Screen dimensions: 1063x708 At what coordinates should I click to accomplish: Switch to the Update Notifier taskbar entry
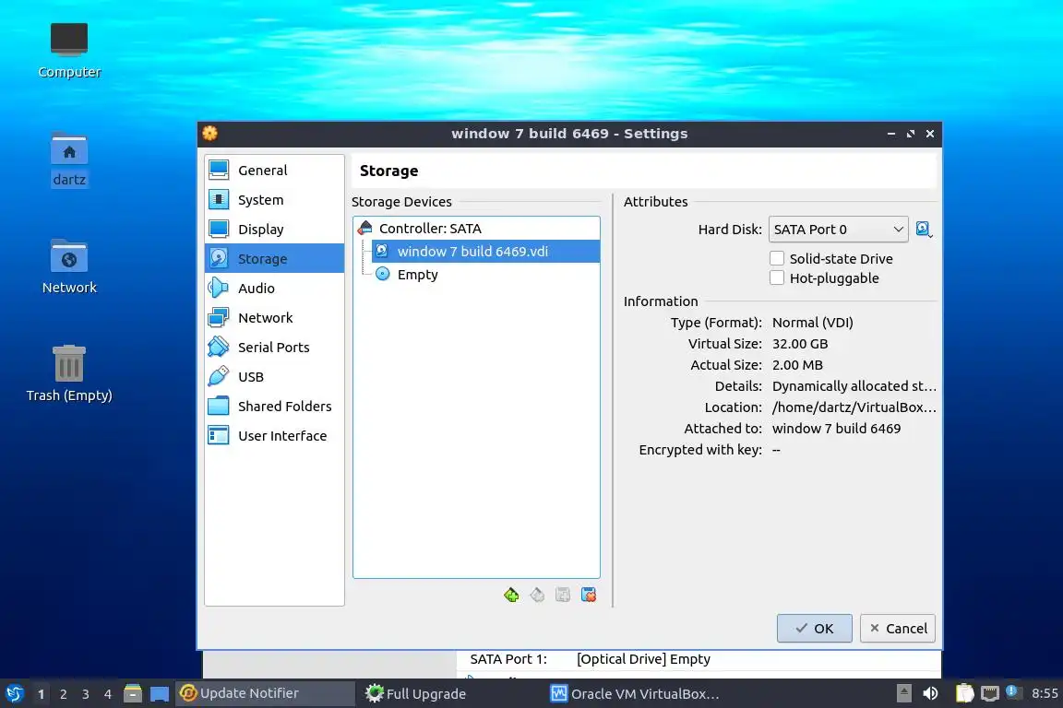point(265,693)
